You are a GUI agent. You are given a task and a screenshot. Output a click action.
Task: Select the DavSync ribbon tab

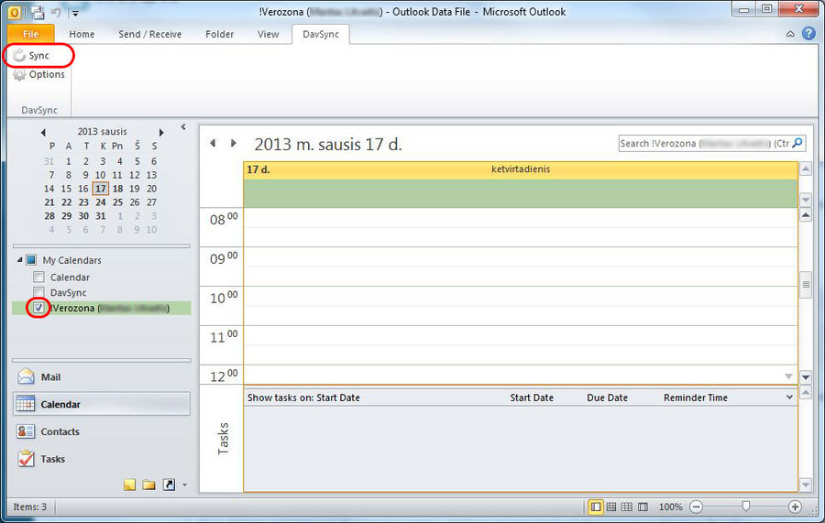click(x=321, y=34)
